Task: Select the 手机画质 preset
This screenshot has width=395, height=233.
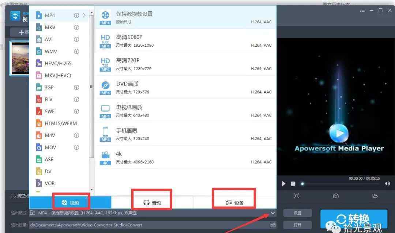Action: click(186, 134)
